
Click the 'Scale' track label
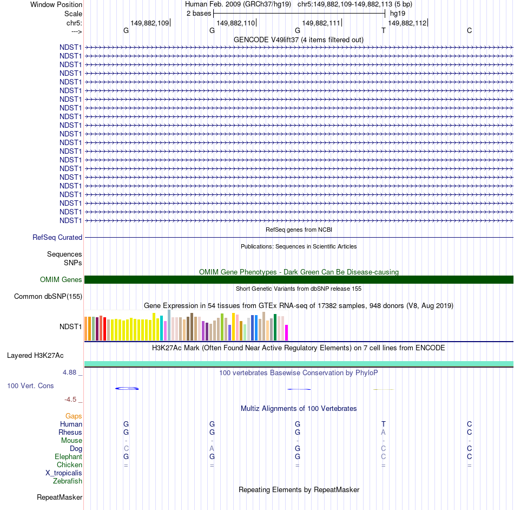click(73, 14)
